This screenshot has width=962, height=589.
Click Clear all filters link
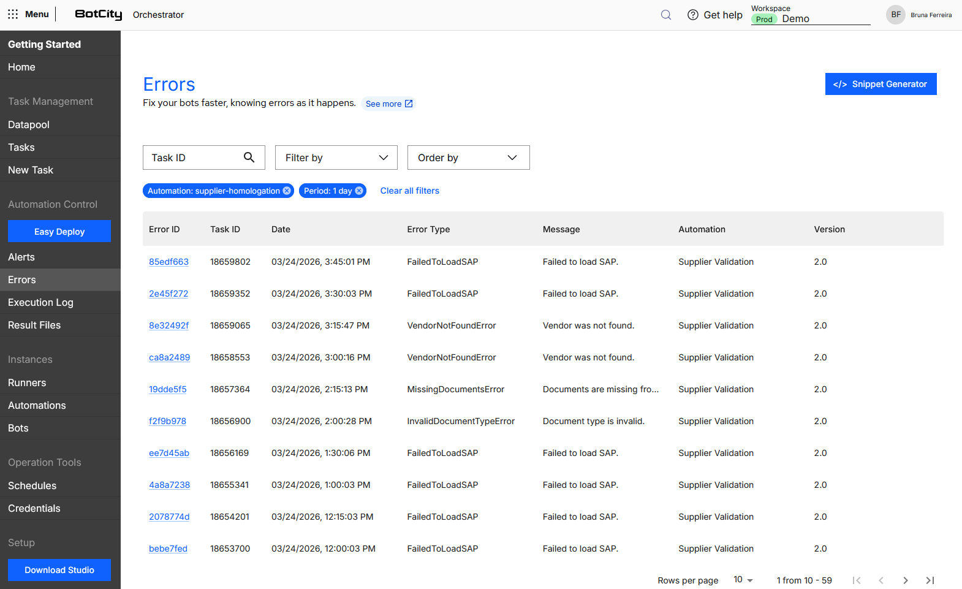pos(409,191)
